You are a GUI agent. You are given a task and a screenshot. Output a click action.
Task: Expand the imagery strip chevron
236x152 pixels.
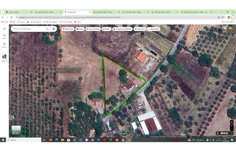(232, 133)
